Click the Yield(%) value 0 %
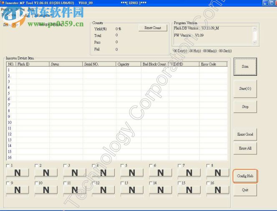 click(118, 29)
